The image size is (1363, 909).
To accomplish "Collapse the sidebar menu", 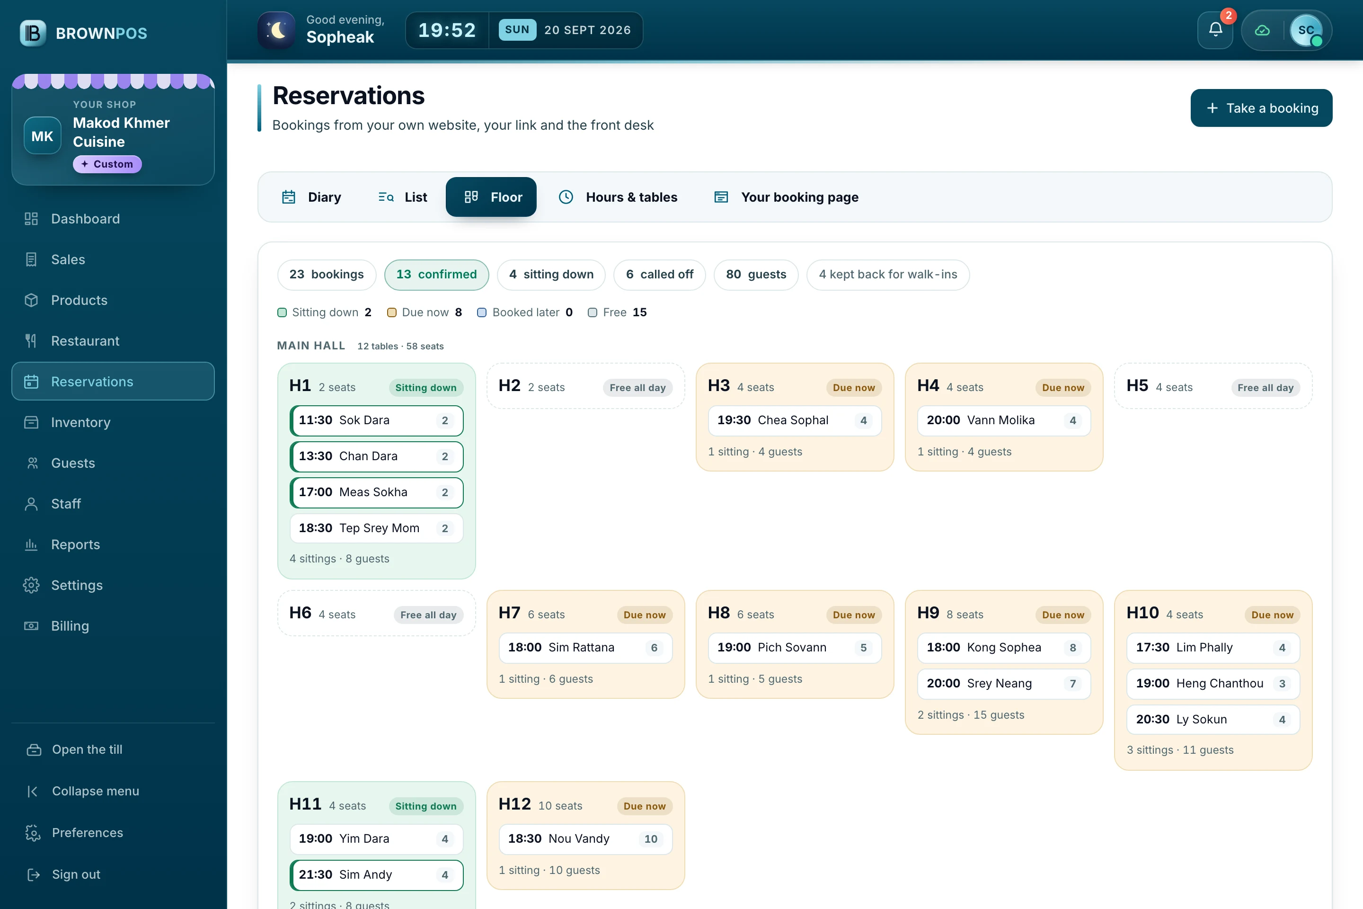I will pyautogui.click(x=113, y=791).
